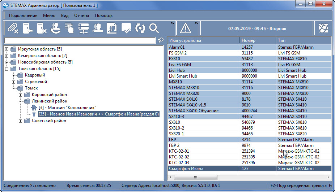Select the FX810 device row

(x=250, y=58)
